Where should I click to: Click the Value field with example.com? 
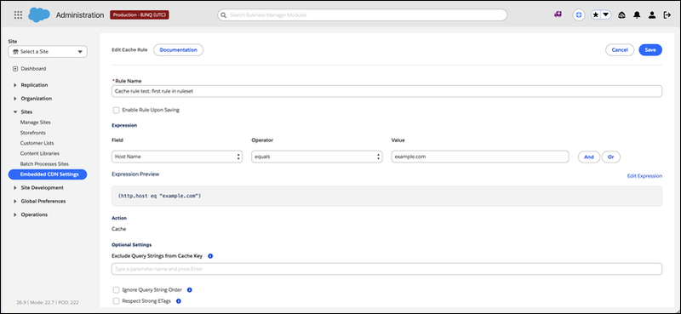coord(480,157)
